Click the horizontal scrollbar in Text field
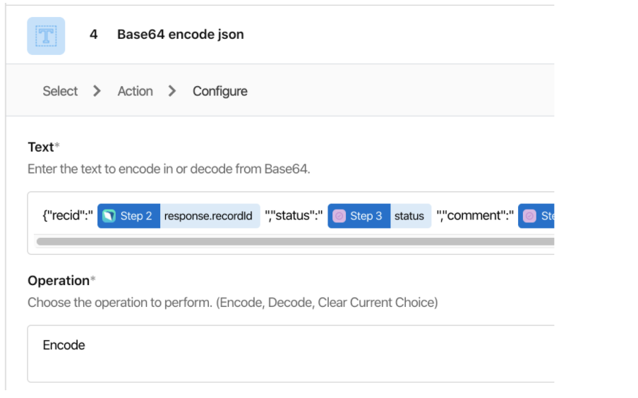 pos(296,242)
